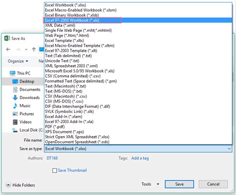Open Local Disk (C:) in navigation pane
236x195 pixels.
click(31, 130)
